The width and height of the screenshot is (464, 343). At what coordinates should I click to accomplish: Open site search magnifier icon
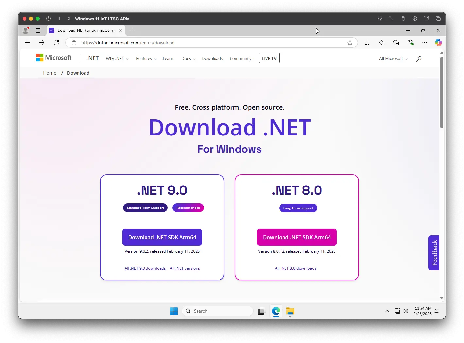tap(419, 59)
